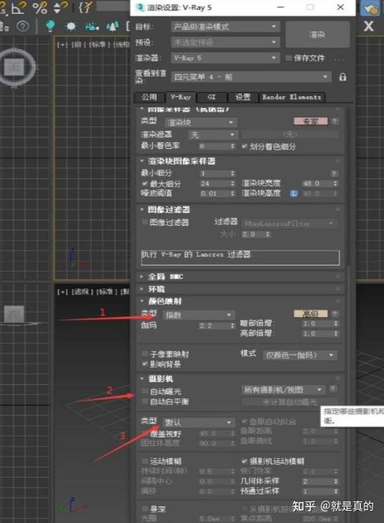Click the X icon right of the render dialog
This screenshot has height=523, width=384.
pos(368,26)
